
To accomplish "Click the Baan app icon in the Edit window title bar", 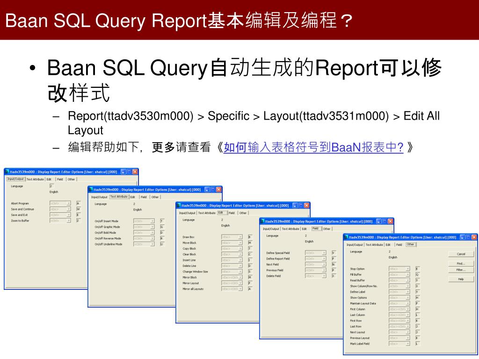I will (179, 205).
